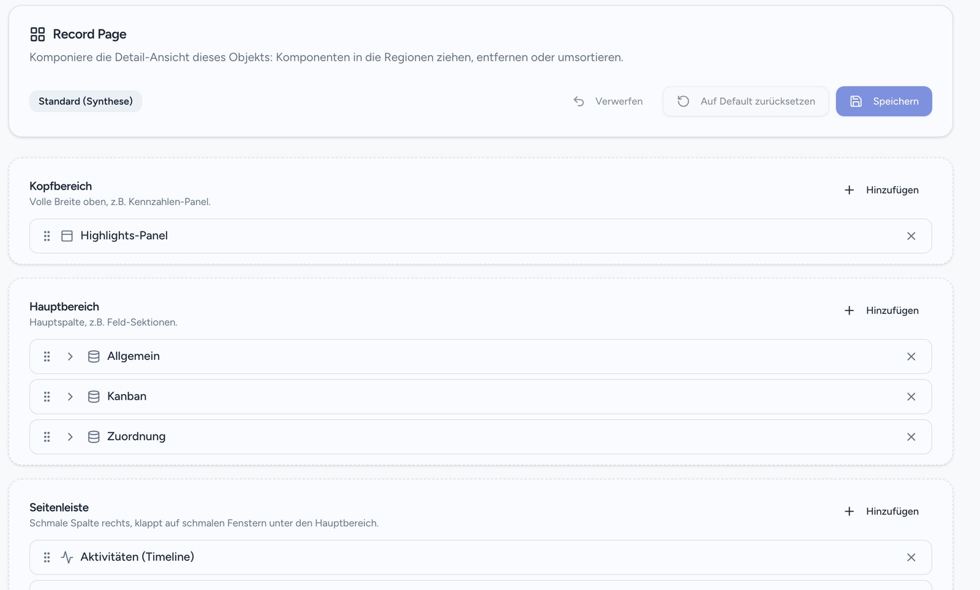Grab the drag handle of Aktivitäten (Timeline)

click(47, 558)
